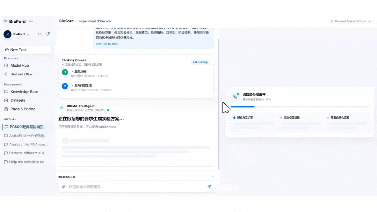Click the Thinking Process heading
The width and height of the screenshot is (377, 212).
point(74,60)
